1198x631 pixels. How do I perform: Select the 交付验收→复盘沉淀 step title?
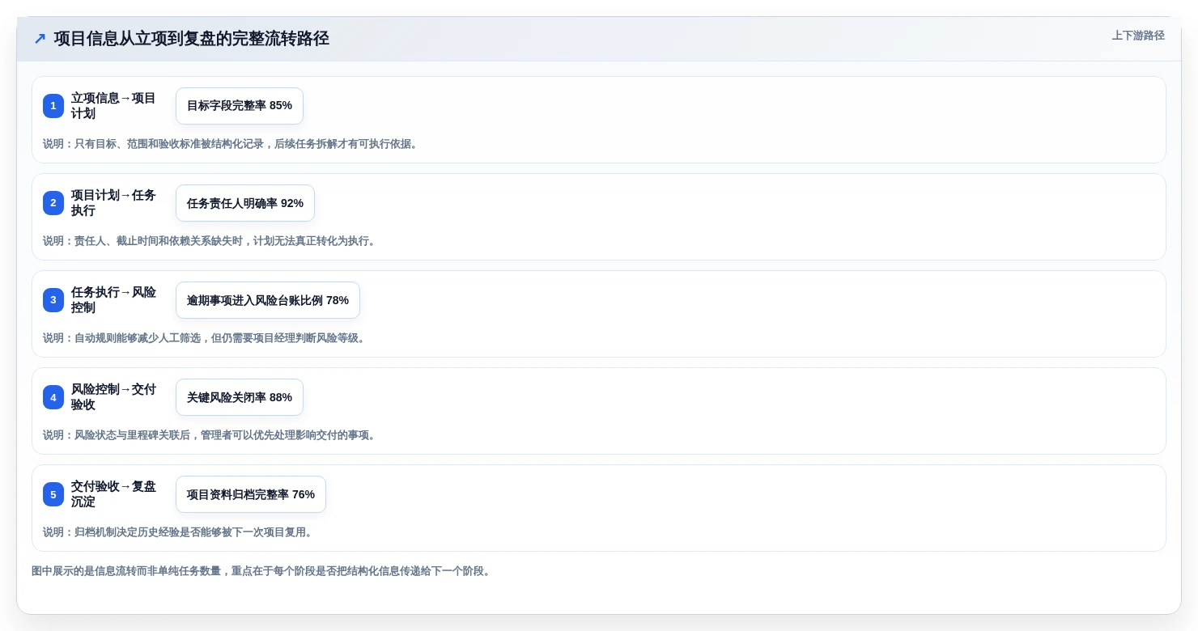113,494
